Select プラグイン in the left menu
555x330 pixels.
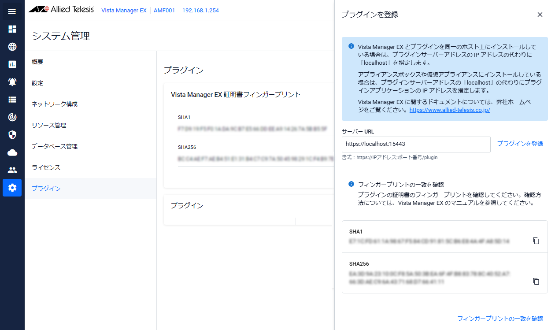[x=90, y=189]
